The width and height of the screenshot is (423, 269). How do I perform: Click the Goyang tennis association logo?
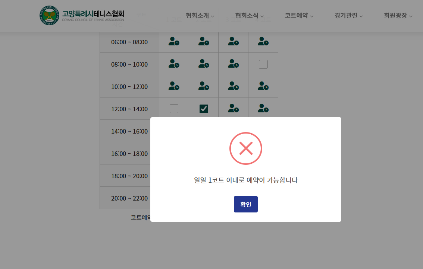coord(49,16)
